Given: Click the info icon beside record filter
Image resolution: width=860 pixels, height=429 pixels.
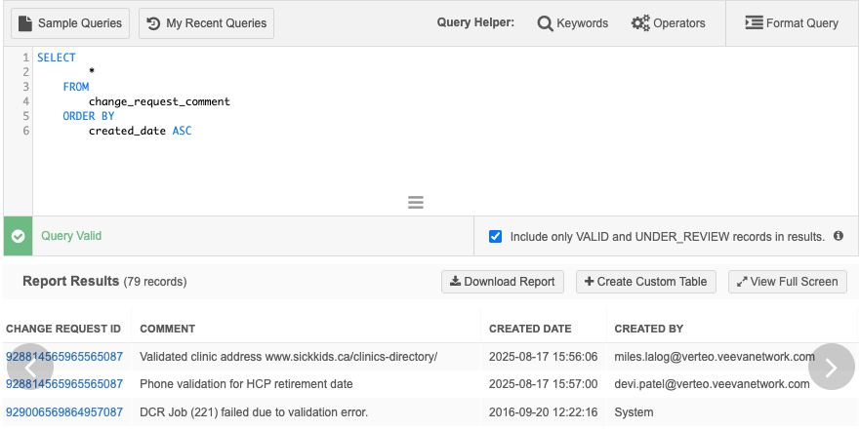Looking at the screenshot, I should click(839, 236).
